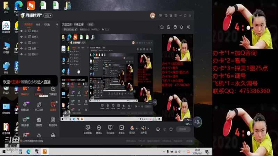Toggle lock on 图片 3 layer
278x156 pixels.
point(25,37)
